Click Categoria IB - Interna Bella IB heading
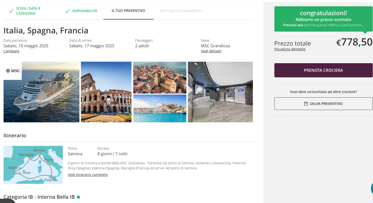 click(x=39, y=197)
